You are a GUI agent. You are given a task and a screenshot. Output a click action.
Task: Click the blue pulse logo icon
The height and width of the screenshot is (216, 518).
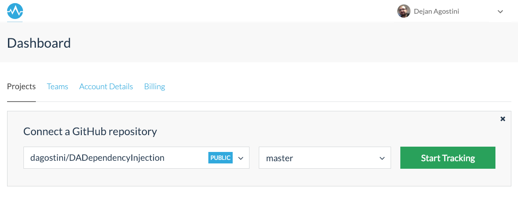pos(15,11)
